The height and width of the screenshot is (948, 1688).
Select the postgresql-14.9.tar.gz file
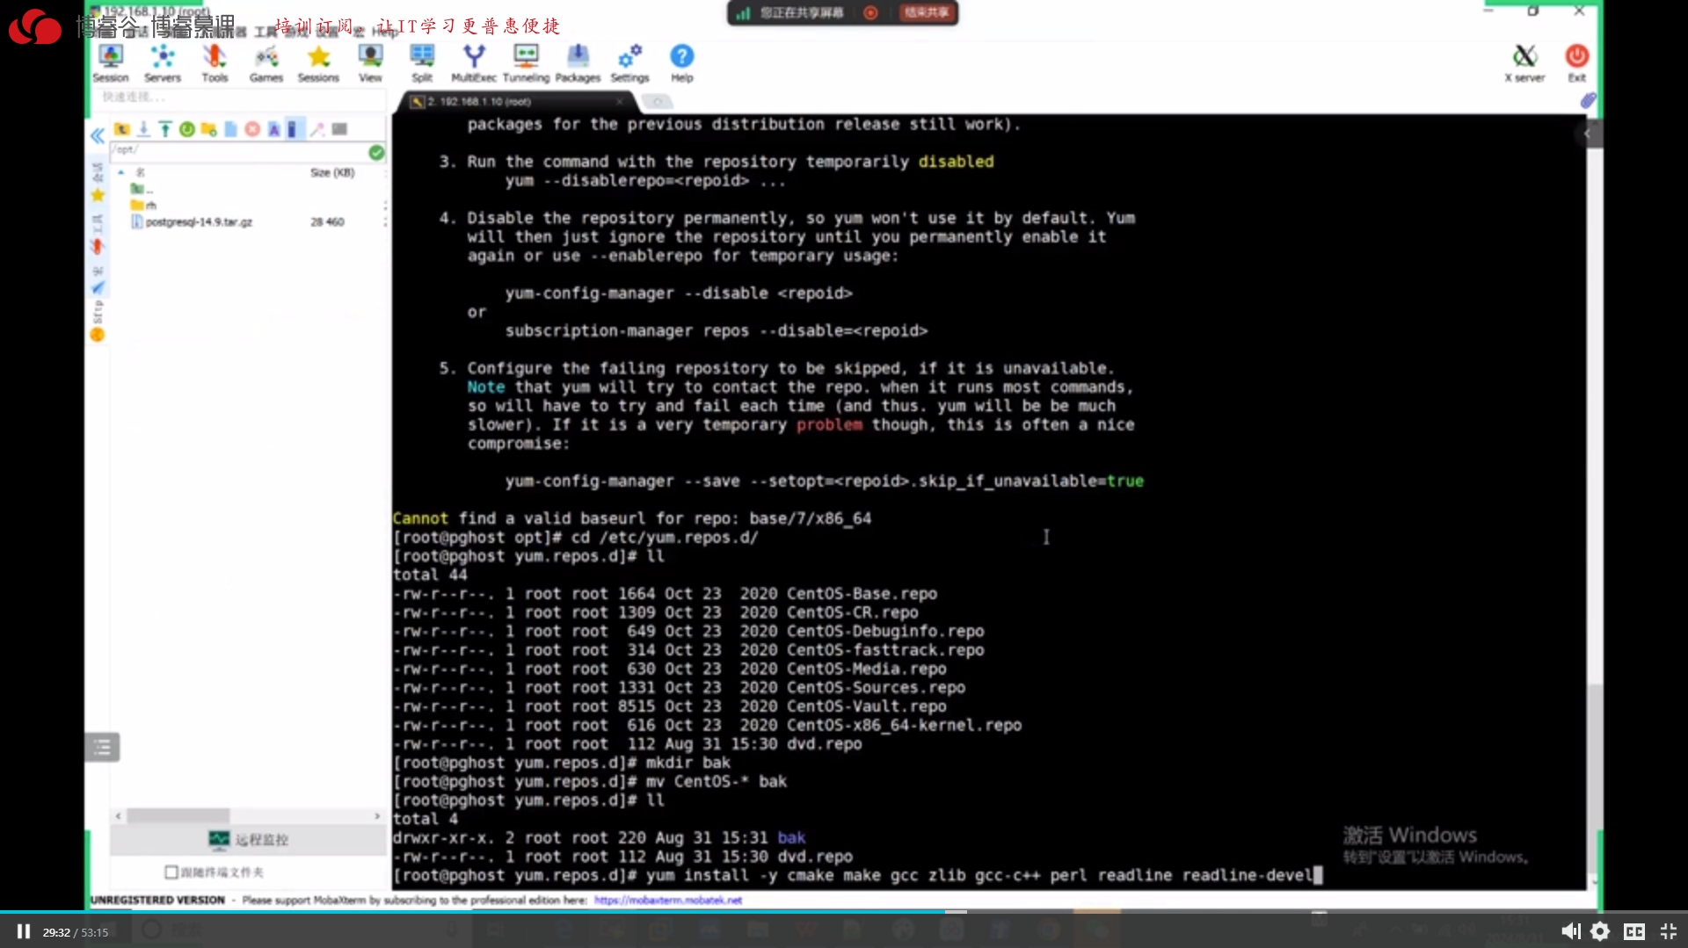pos(192,221)
